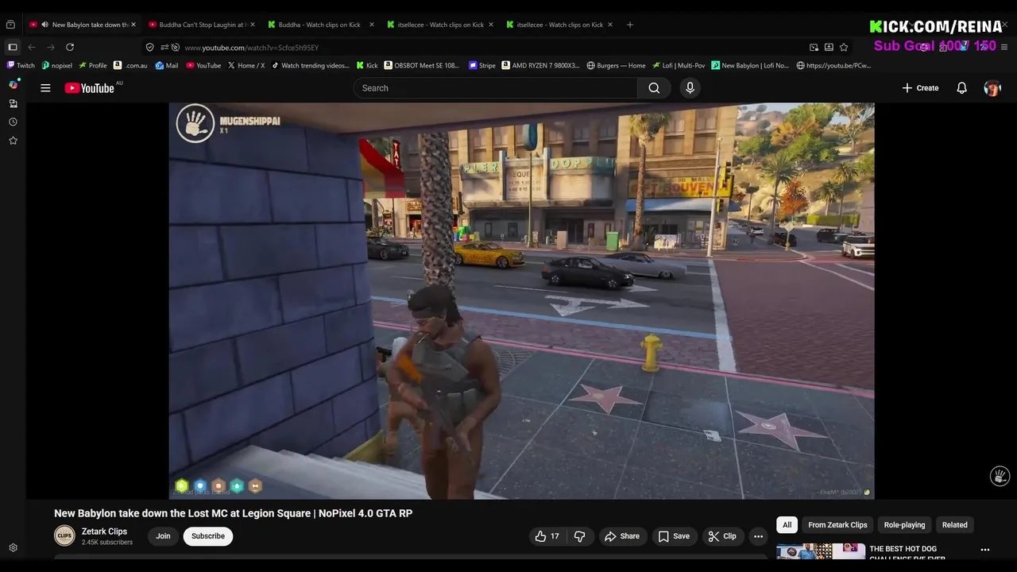The height and width of the screenshot is (572, 1017).
Task: Click the video title text
Action: [x=233, y=513]
